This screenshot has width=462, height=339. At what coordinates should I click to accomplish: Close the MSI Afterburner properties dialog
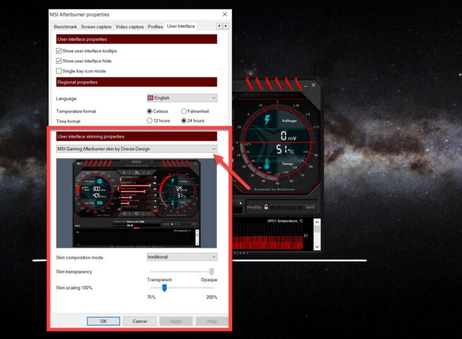pyautogui.click(x=225, y=14)
